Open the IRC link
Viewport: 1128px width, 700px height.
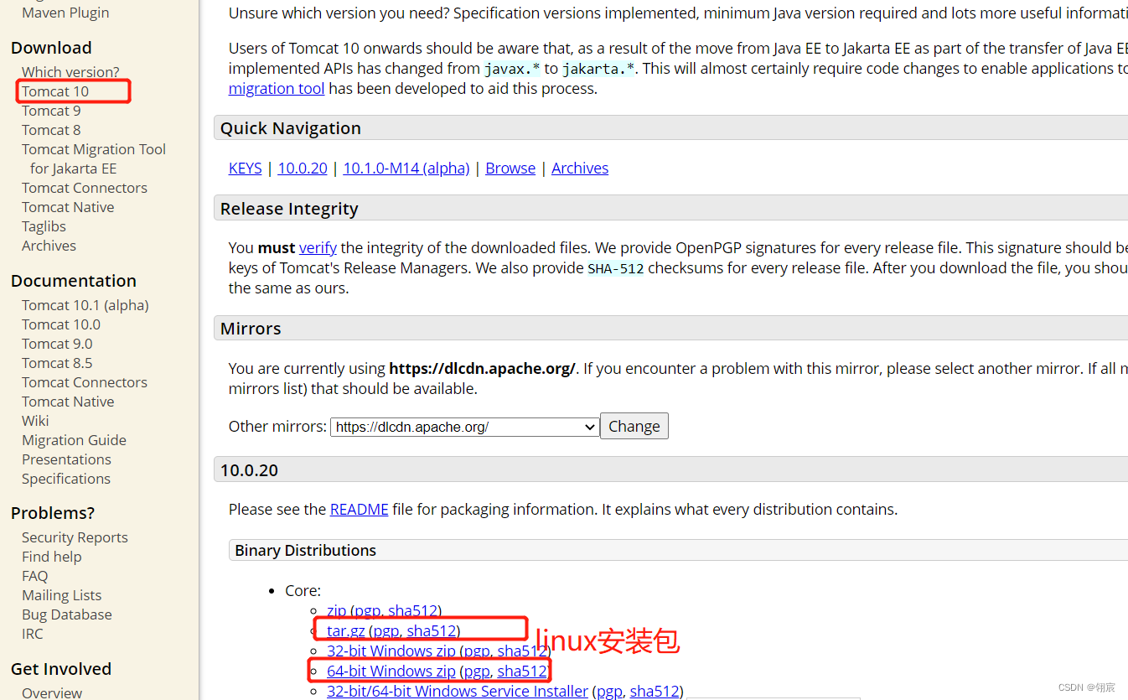point(32,634)
